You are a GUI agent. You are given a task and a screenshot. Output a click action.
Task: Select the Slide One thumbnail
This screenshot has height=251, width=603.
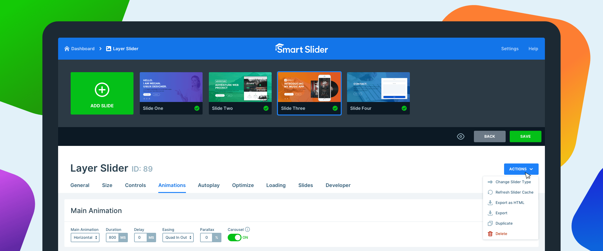tap(171, 93)
